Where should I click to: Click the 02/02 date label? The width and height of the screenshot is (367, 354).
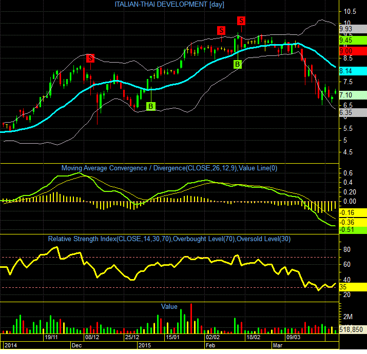[x=213, y=337]
